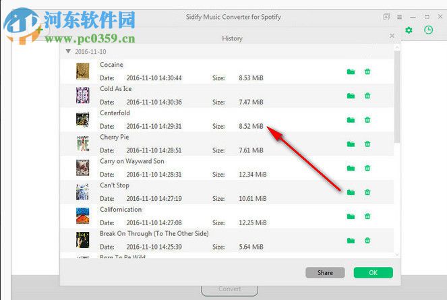This screenshot has height=300, width=447.
Task: Select the Centerfold song title
Action: (x=115, y=113)
